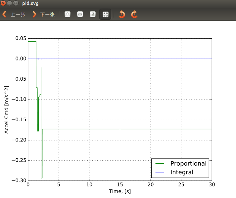The width and height of the screenshot is (236, 198).
Task: Click the Integral legend entry
Action: click(182, 172)
